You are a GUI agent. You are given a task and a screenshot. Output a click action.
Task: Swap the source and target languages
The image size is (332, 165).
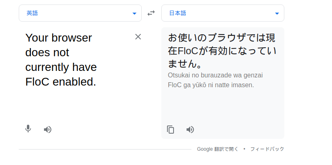151,13
